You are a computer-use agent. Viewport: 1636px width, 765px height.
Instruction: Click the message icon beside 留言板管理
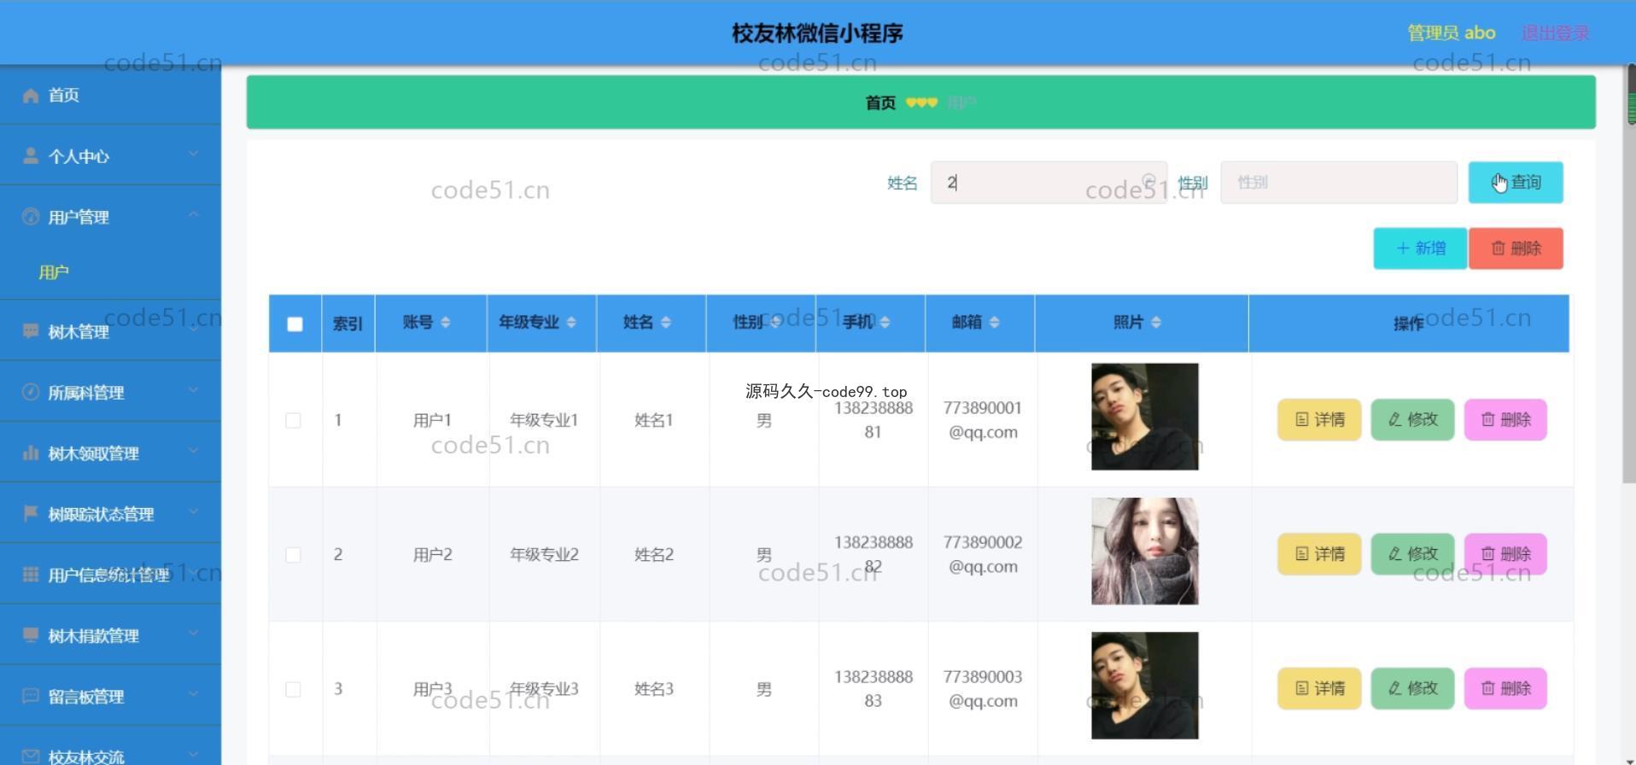(31, 696)
